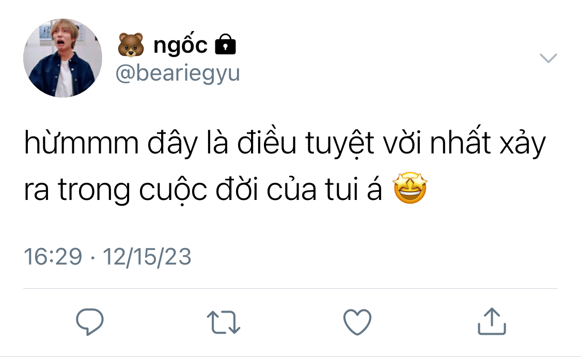Click the padlock protected-account icon
The width and height of the screenshot is (581, 357).
pos(225,45)
